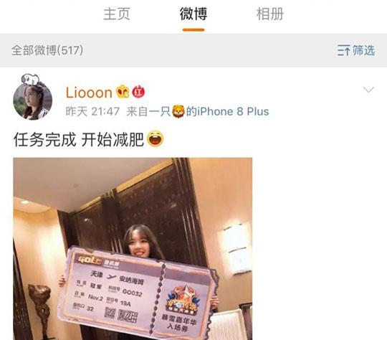Click the crown membership badge icon

(123, 92)
